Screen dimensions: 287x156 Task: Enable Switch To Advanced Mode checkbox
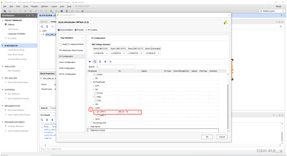point(60,45)
